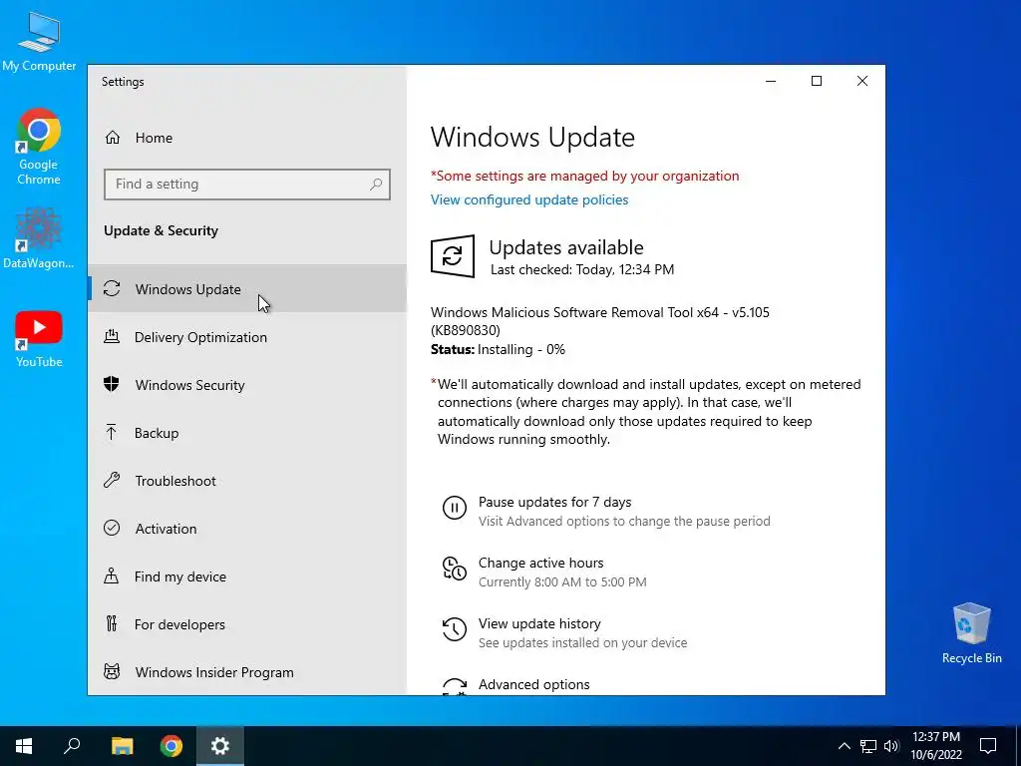Open File Explorer from taskbar
Screen dimensions: 1021x766
[x=122, y=746]
